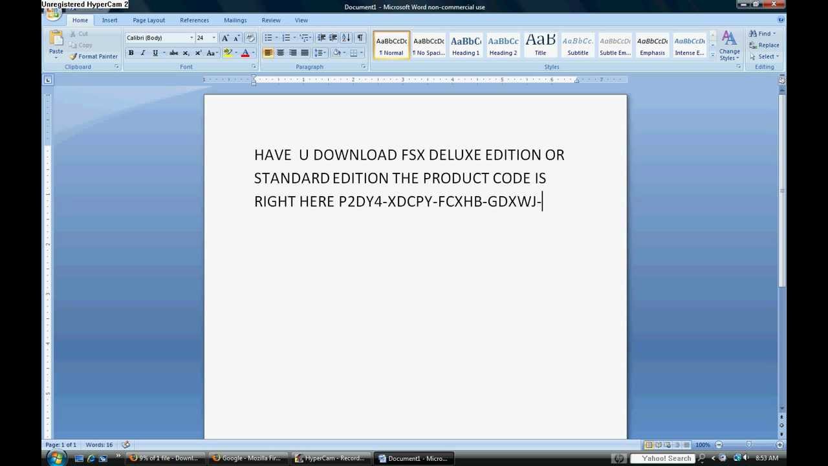Toggle the View Ruler button above scrollbar
The width and height of the screenshot is (828, 466).
click(x=781, y=80)
